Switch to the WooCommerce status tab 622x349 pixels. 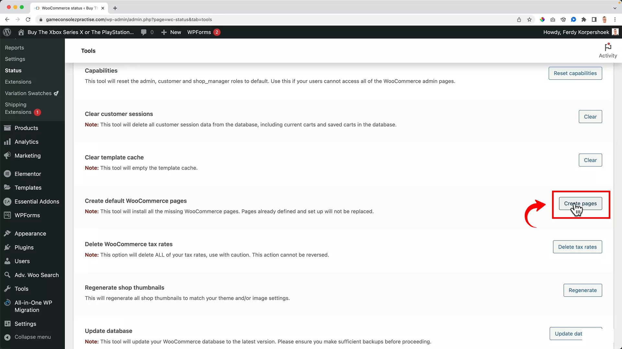(66, 8)
